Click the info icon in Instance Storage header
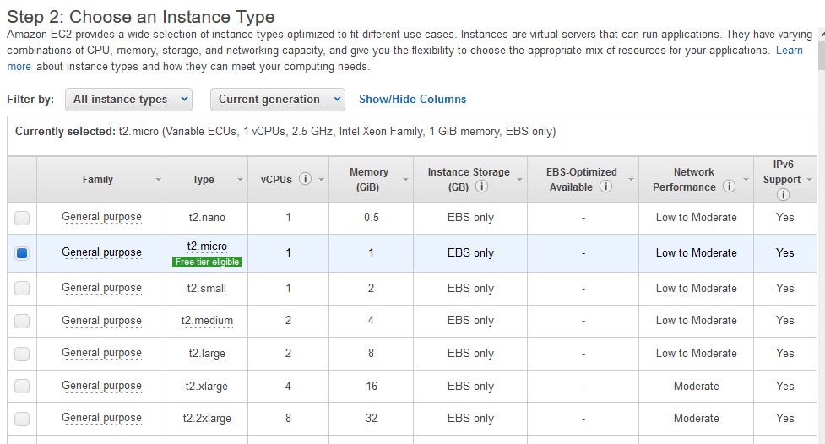This screenshot has width=825, height=444. click(x=481, y=187)
